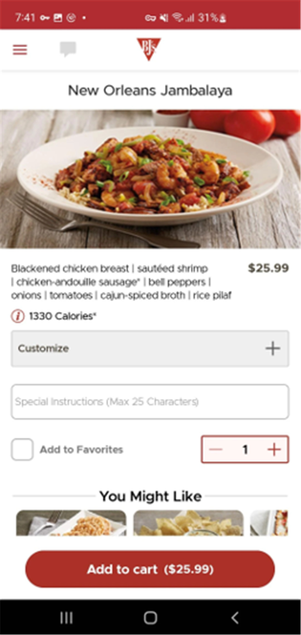
Task: Focus the Special Instructions text field
Action: coord(150,402)
